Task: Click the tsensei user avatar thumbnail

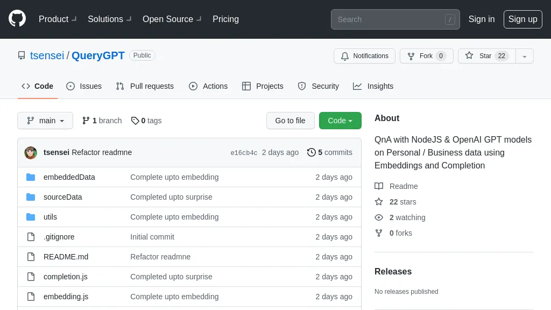Action: tap(31, 153)
